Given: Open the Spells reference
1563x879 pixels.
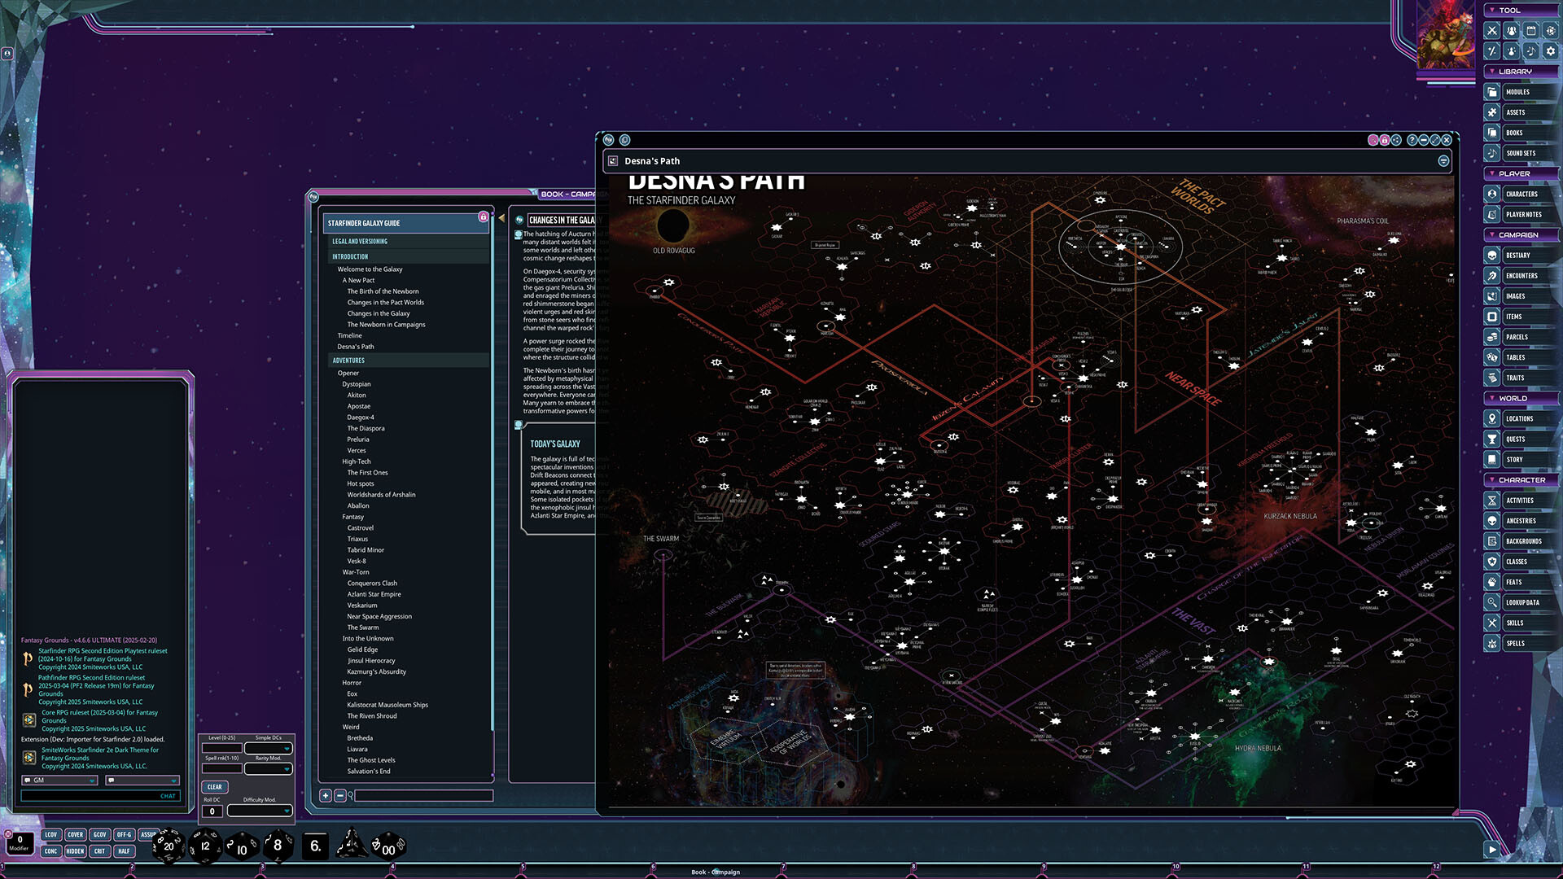Looking at the screenshot, I should pyautogui.click(x=1515, y=643).
